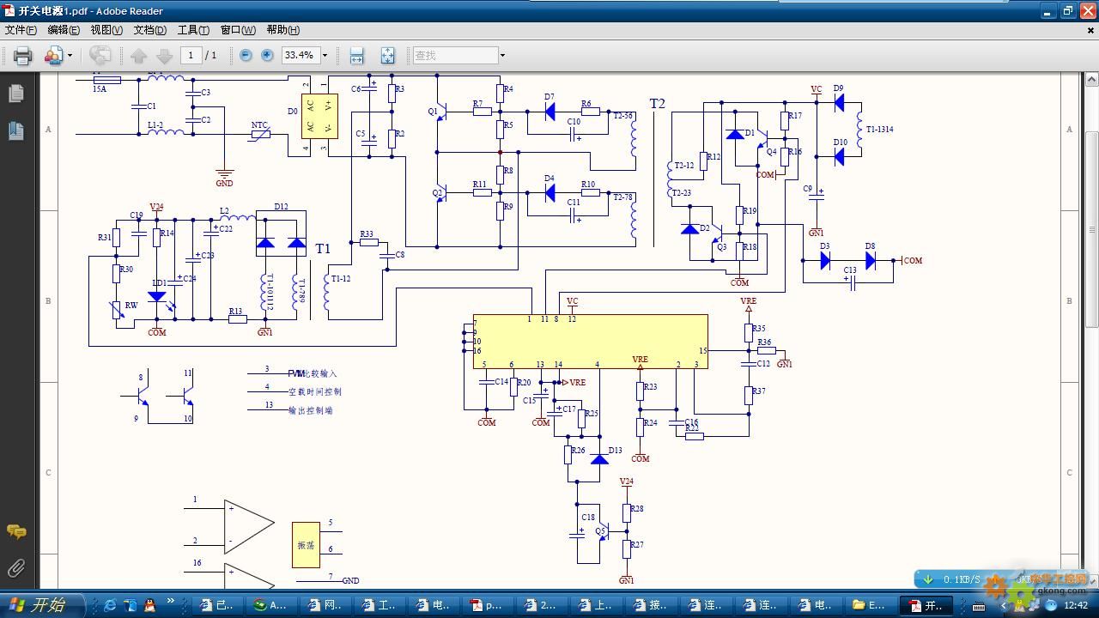Focus the 查找 find text field
1099x618 pixels.
(x=455, y=55)
